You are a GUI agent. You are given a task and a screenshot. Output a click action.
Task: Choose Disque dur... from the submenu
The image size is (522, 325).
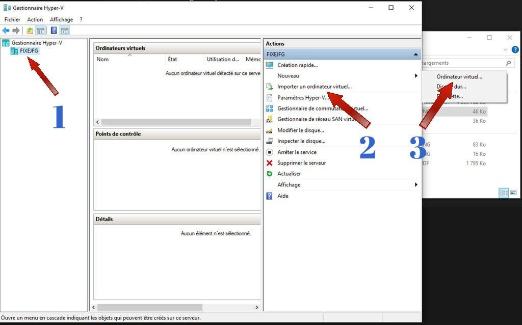tap(451, 87)
